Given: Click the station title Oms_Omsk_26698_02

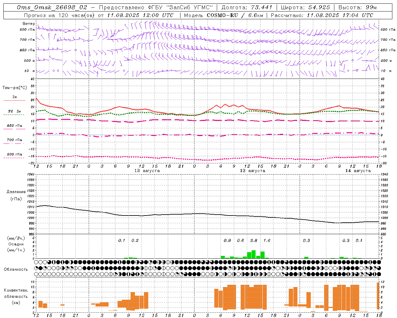Looking at the screenshot, I should point(52,7).
